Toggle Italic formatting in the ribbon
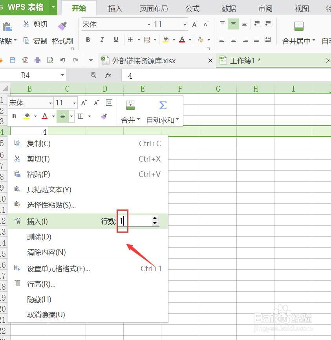This screenshot has height=340, width=331. point(102,40)
